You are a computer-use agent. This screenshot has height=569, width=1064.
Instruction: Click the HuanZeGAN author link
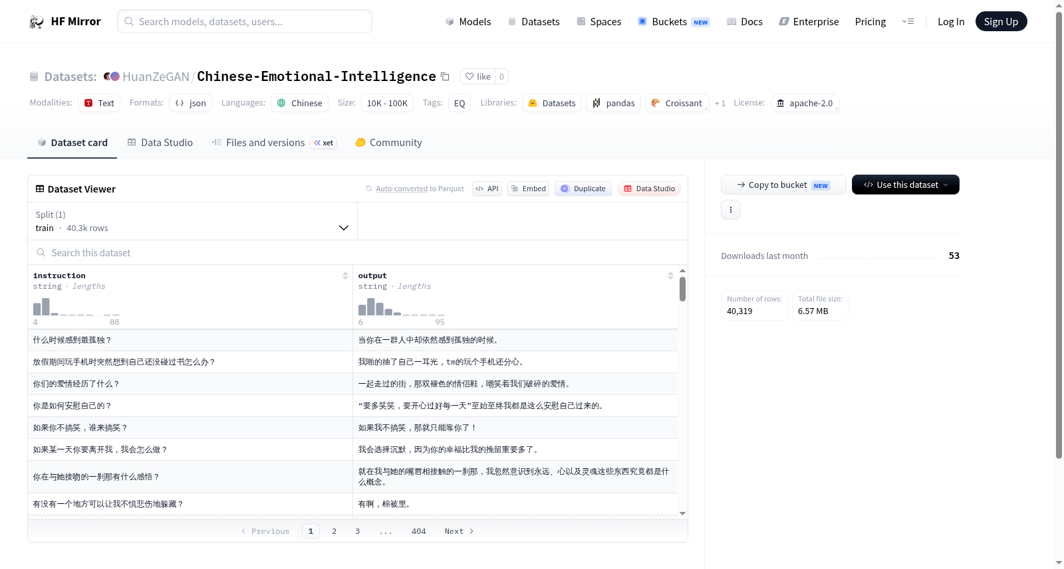[x=156, y=76]
